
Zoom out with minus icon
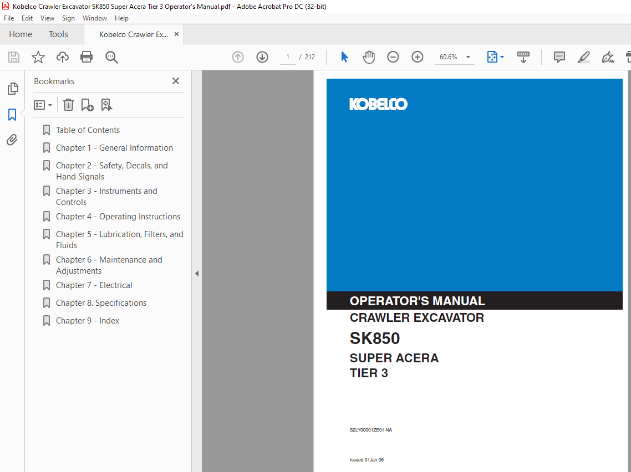click(393, 57)
